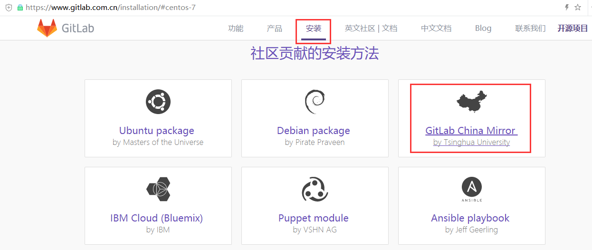Screen dimensions: 592x250
Task: Click the Ansible logo icon
Action: point(471,189)
